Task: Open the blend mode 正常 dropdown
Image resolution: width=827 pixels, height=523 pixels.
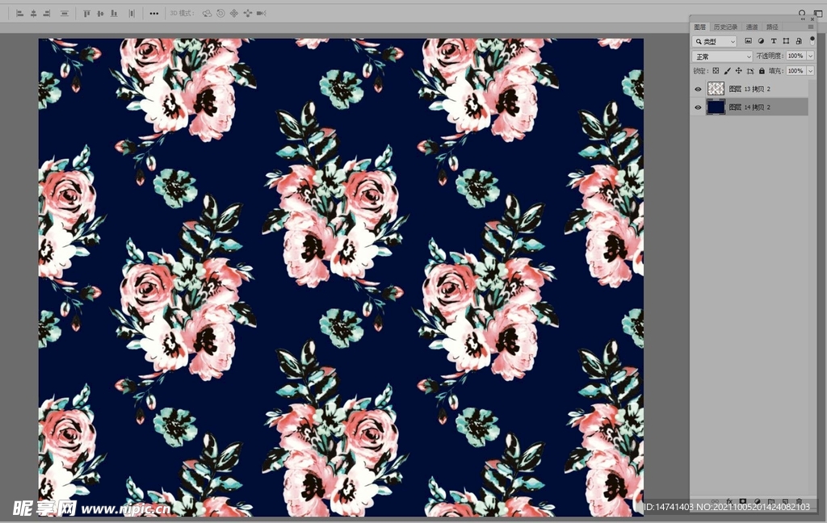Action: [x=722, y=56]
